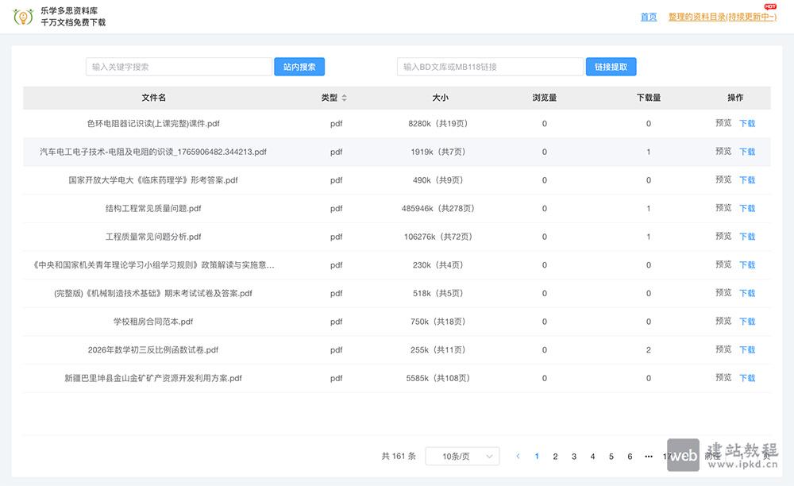Open the 首页 menu link
This screenshot has width=794, height=486.
[647, 17]
